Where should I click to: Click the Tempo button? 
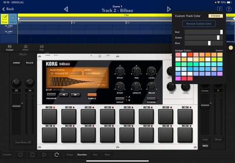click(70, 155)
